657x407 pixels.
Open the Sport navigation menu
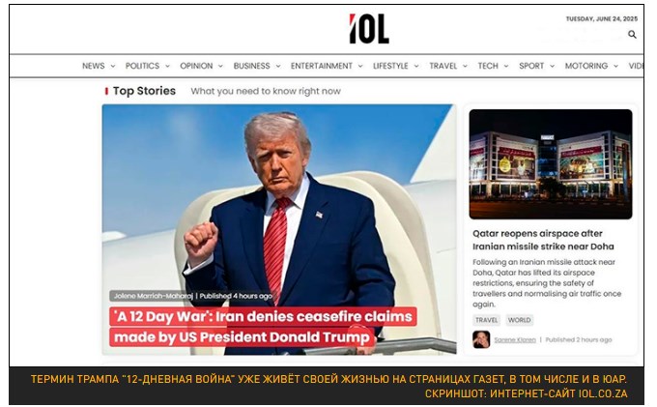[x=531, y=66]
